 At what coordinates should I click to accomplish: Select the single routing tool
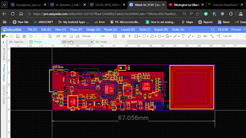(212, 36)
